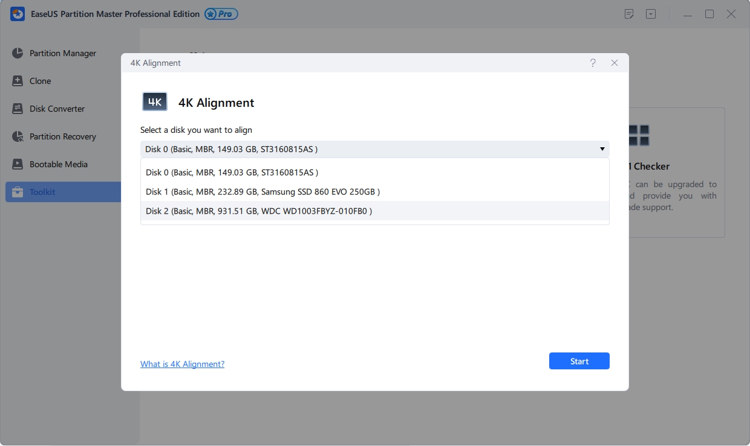Open the title bar dropdown menu icon
This screenshot has width=750, height=446.
click(x=651, y=14)
